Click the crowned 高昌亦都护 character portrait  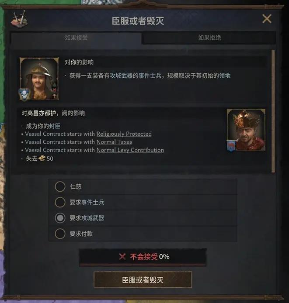pos(246,130)
